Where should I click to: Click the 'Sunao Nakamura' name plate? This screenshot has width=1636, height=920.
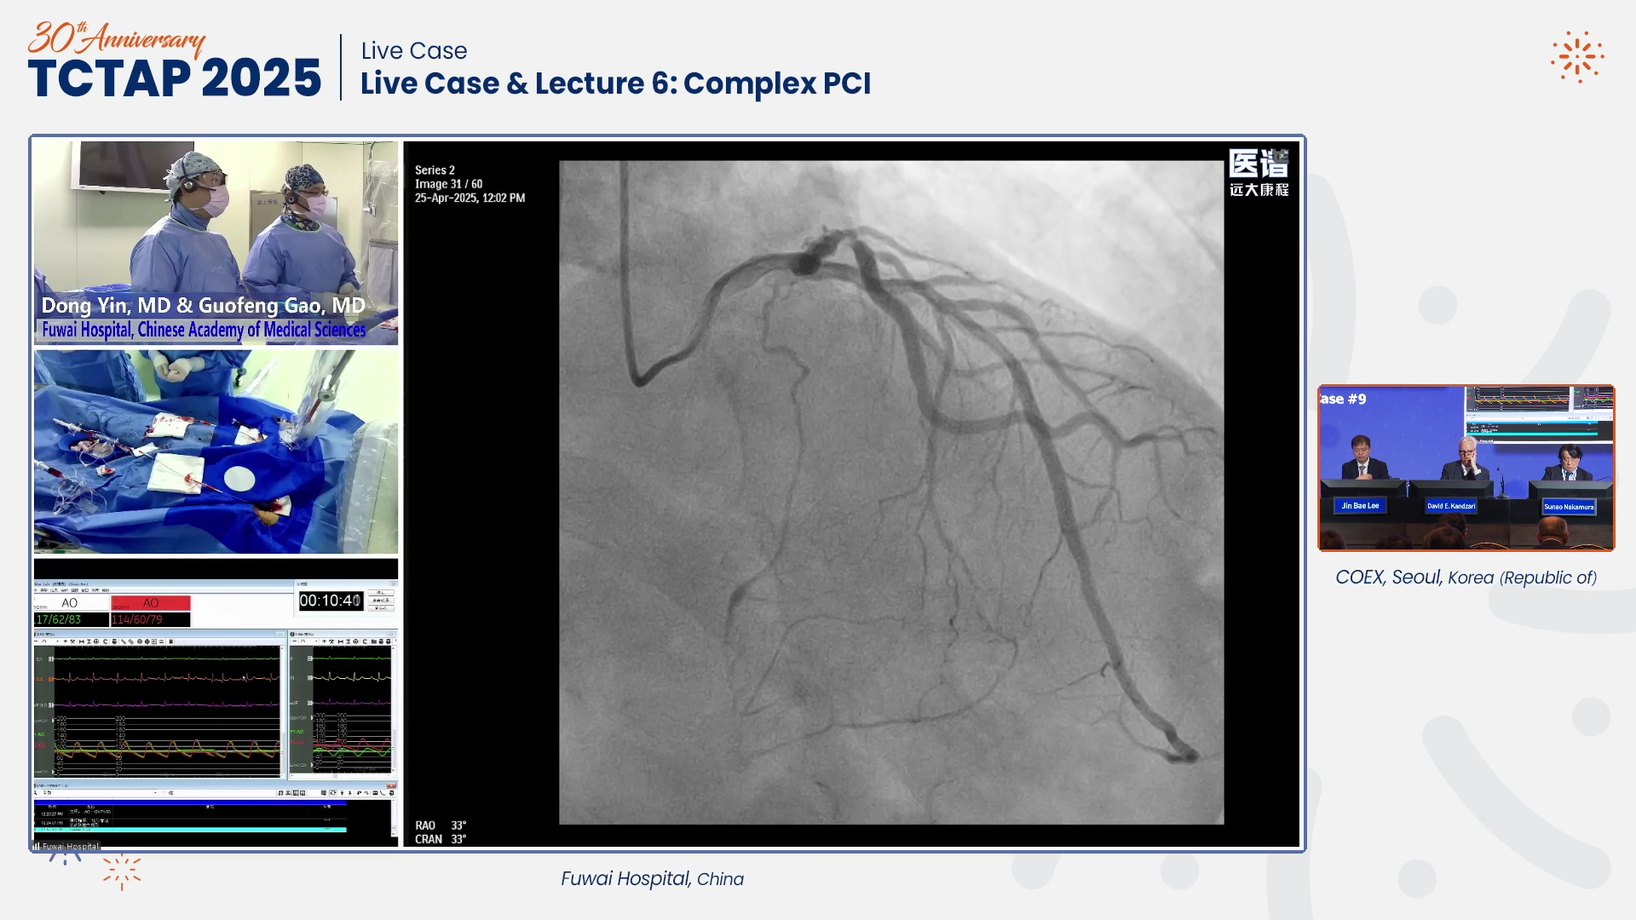pyautogui.click(x=1569, y=507)
